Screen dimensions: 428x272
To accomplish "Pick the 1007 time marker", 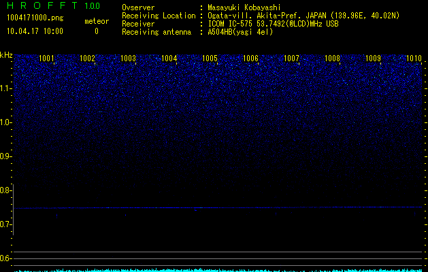I will [291, 58].
